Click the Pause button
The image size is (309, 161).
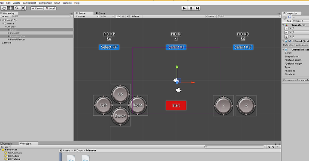[x=191, y=8]
